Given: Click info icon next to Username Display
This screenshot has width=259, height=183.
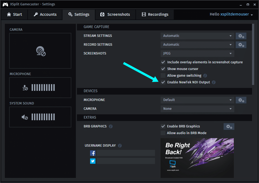Looking at the screenshot, I should [120, 146].
